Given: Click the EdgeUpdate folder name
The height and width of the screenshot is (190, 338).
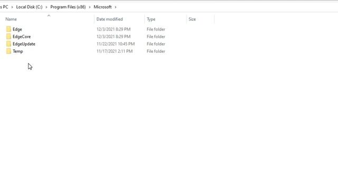Looking at the screenshot, I should click(24, 44).
